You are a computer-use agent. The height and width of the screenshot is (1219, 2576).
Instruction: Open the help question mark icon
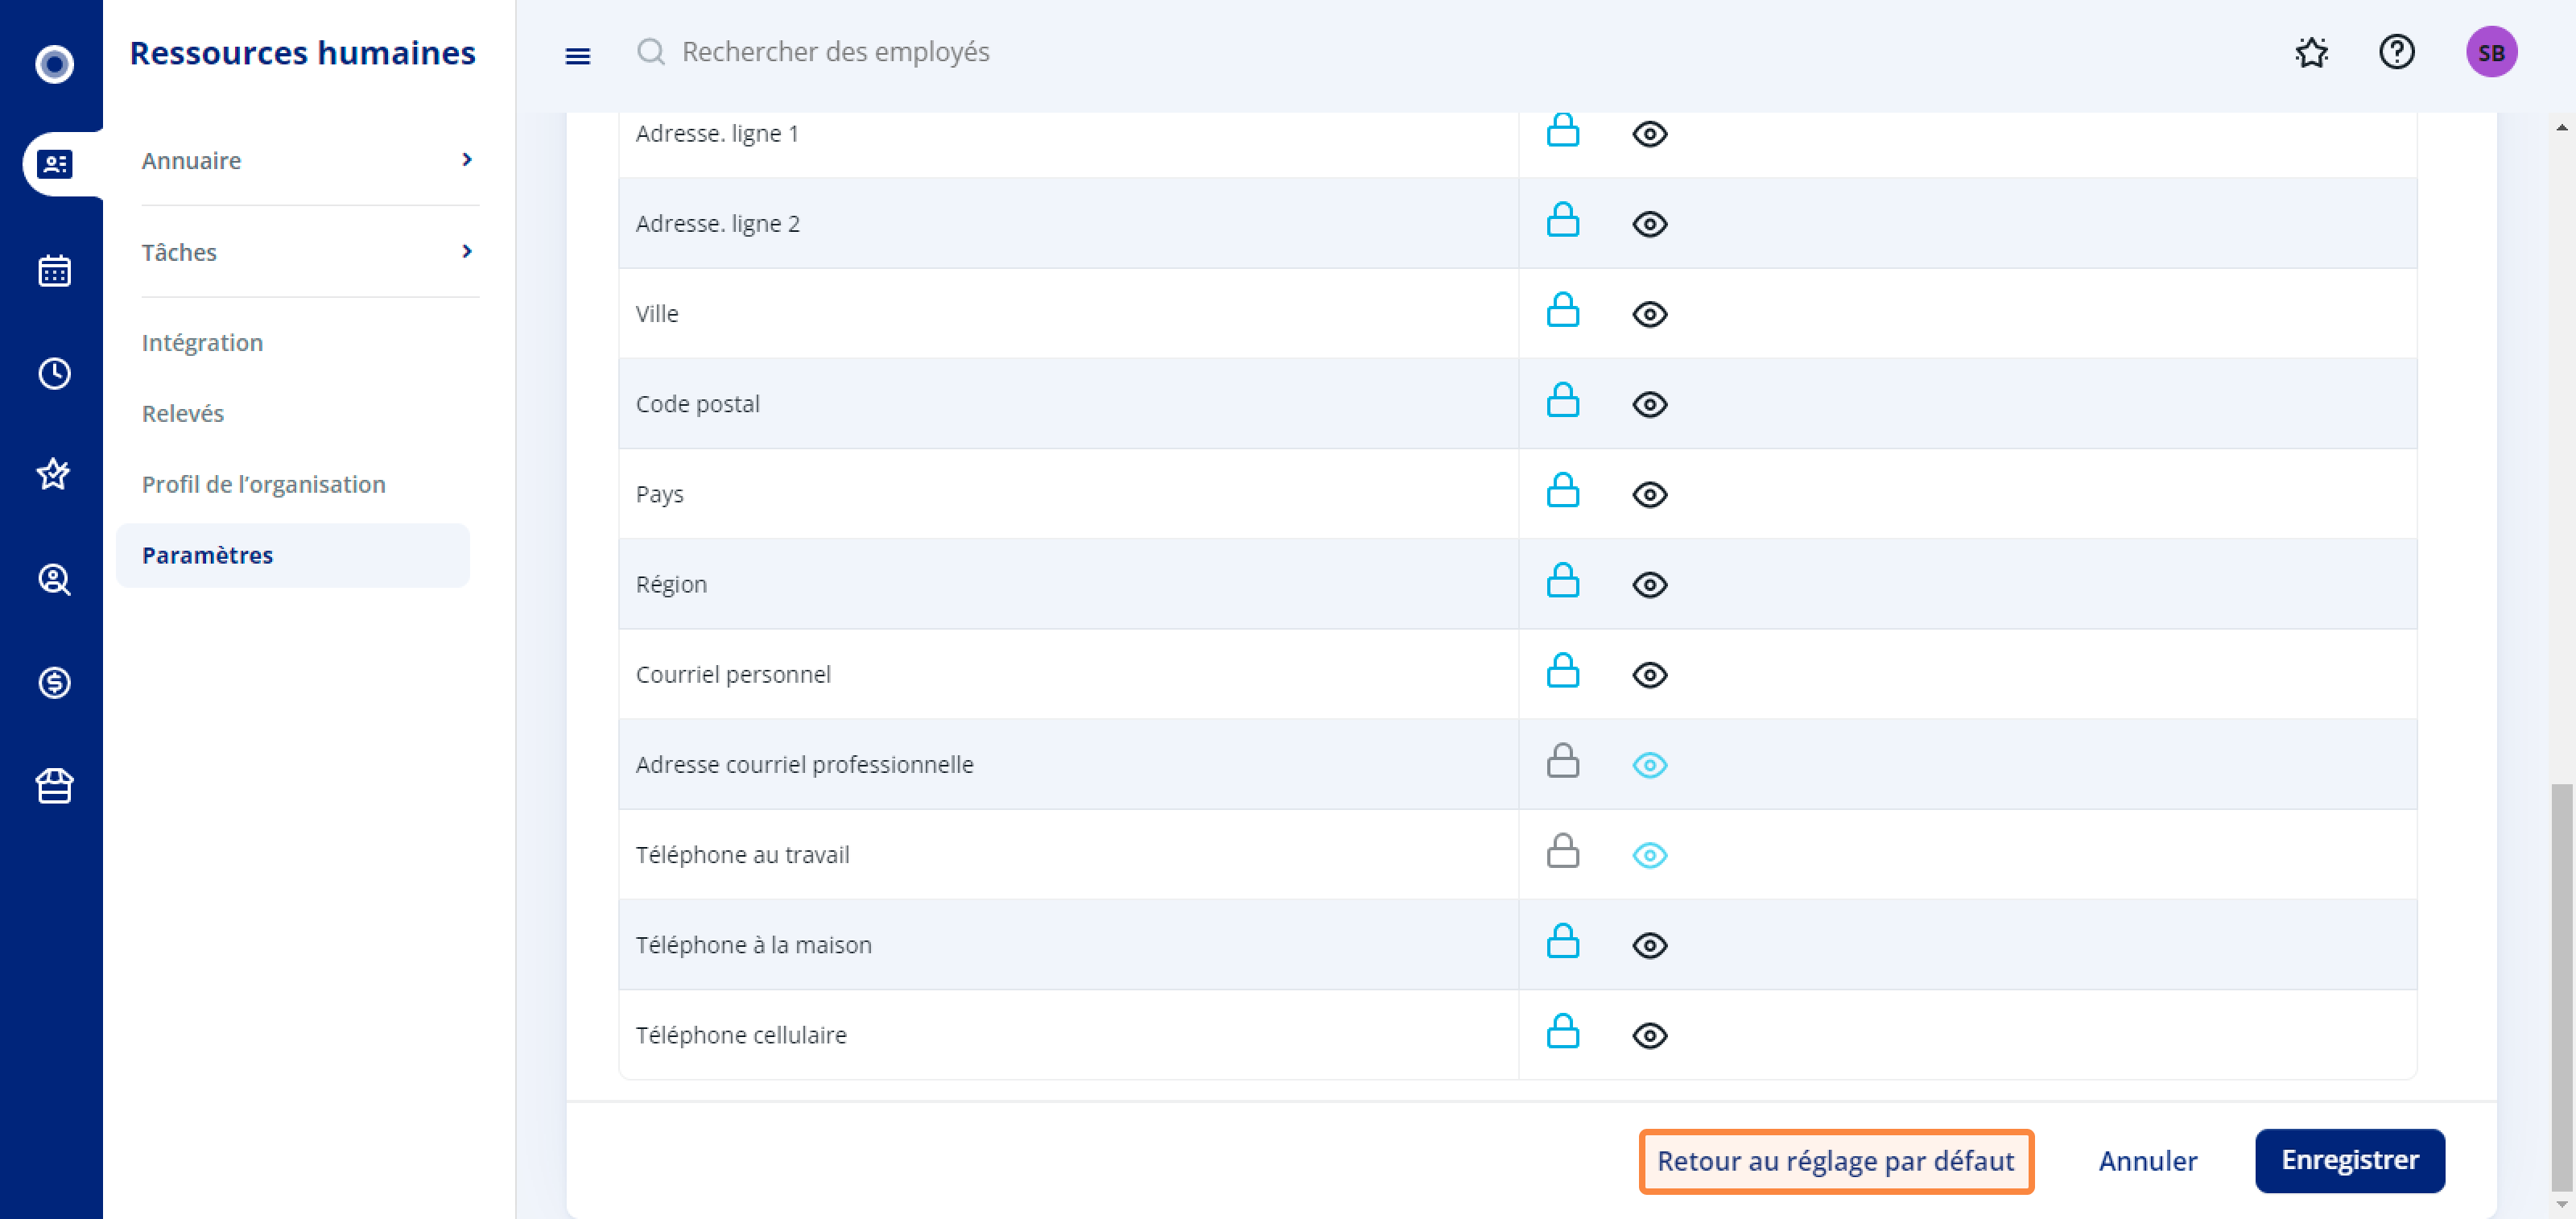tap(2396, 52)
